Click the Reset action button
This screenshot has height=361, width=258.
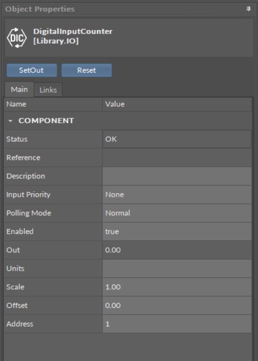(86, 70)
